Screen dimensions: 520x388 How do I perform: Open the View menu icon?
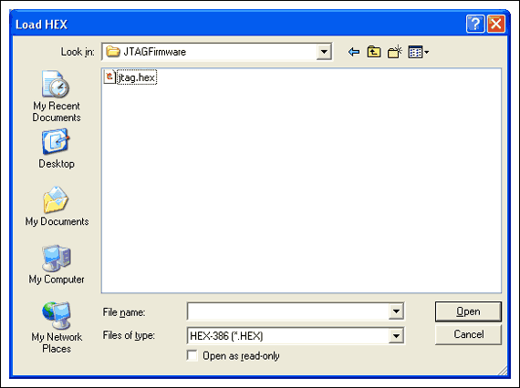tap(419, 52)
